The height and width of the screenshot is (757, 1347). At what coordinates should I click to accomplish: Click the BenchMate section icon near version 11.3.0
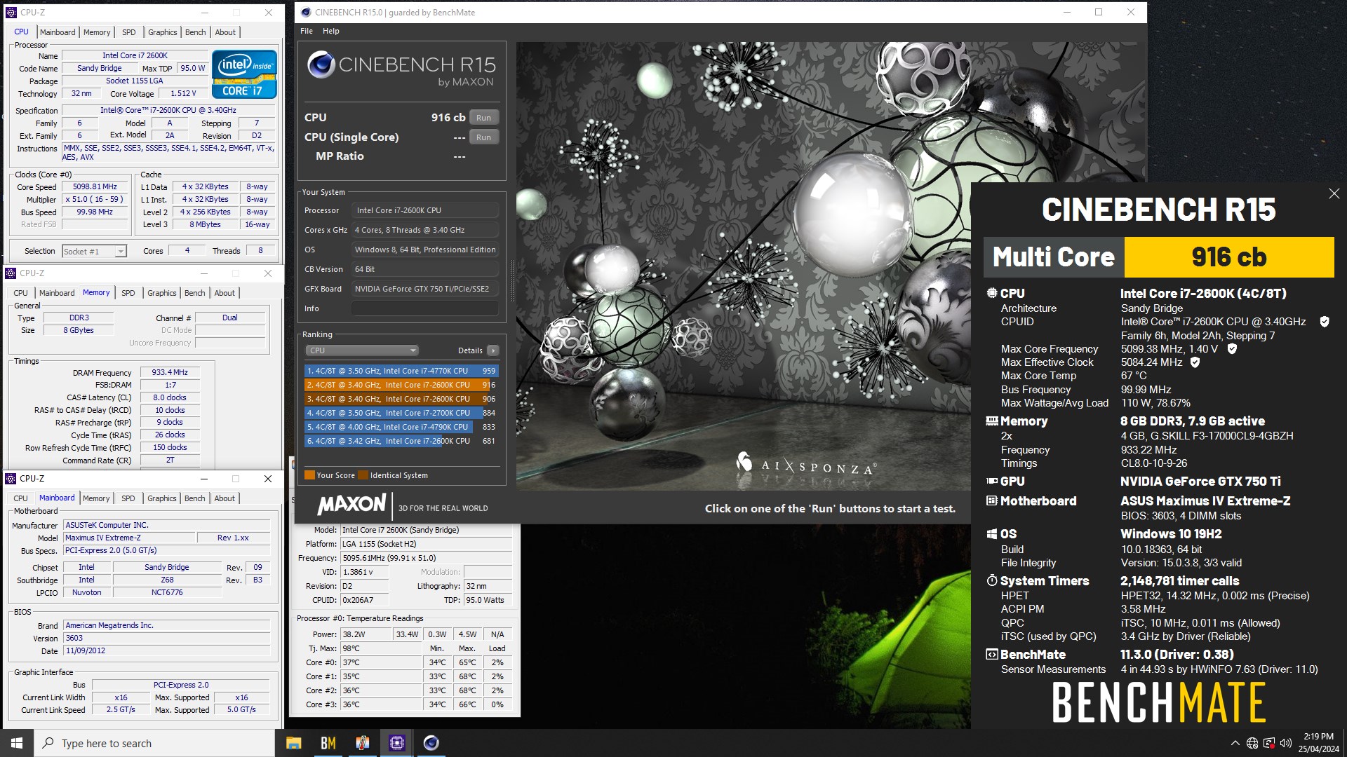click(991, 655)
